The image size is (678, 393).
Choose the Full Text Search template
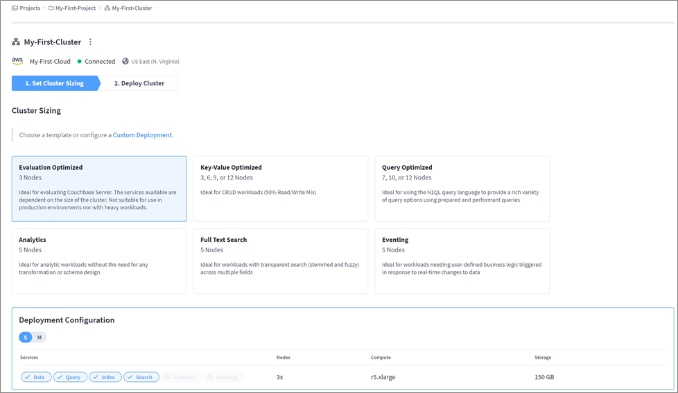click(x=281, y=261)
